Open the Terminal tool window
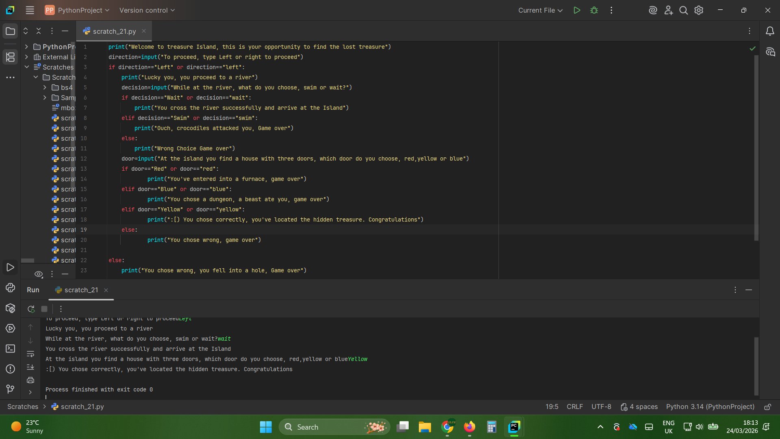Screen dimensions: 780x439 click(10, 349)
